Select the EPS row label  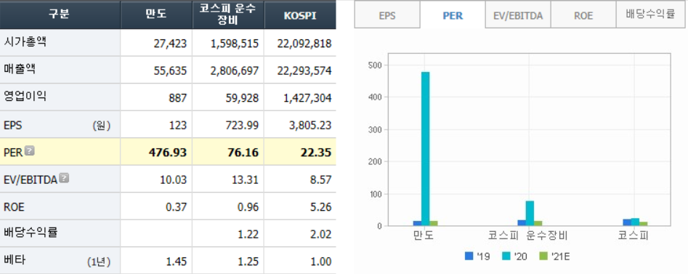13,126
